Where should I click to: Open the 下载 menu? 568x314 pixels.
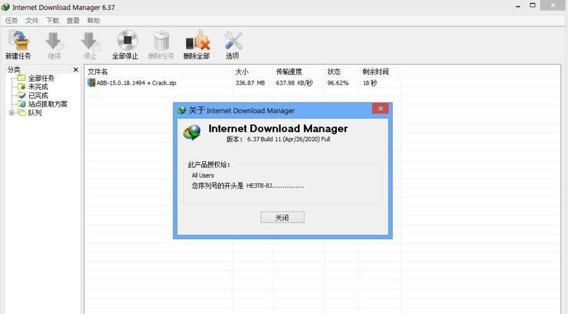[x=53, y=21]
